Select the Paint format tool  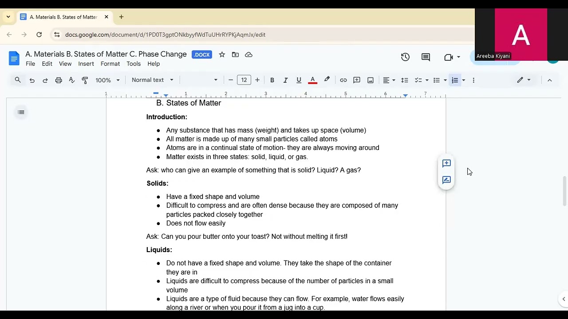coord(85,80)
